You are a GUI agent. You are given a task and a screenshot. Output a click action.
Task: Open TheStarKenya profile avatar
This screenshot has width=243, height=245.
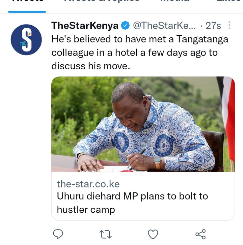26,40
